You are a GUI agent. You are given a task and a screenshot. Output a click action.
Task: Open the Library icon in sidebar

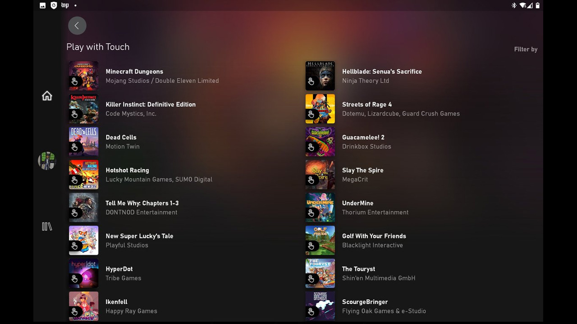point(47,226)
